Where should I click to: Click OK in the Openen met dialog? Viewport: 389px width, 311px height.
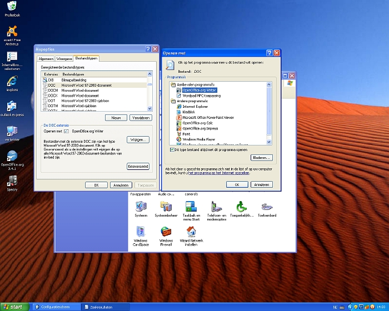237,184
